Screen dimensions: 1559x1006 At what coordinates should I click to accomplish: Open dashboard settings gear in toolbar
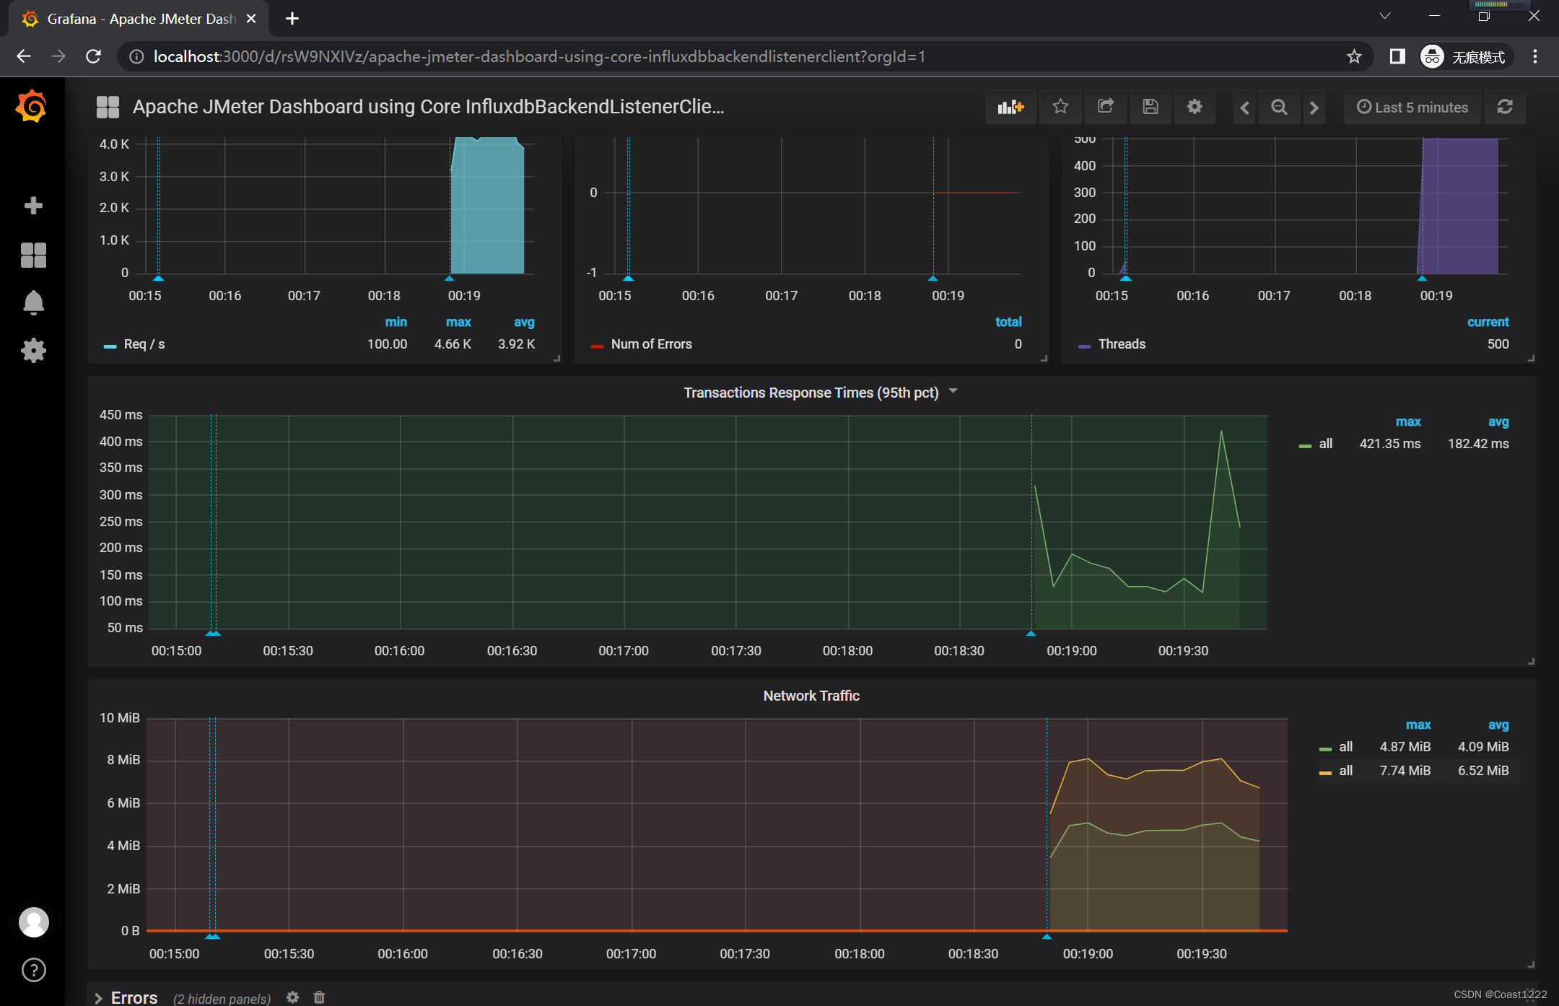tap(1195, 107)
